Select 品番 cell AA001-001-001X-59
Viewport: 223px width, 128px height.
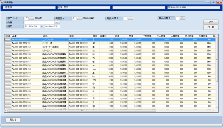click(x=27, y=69)
